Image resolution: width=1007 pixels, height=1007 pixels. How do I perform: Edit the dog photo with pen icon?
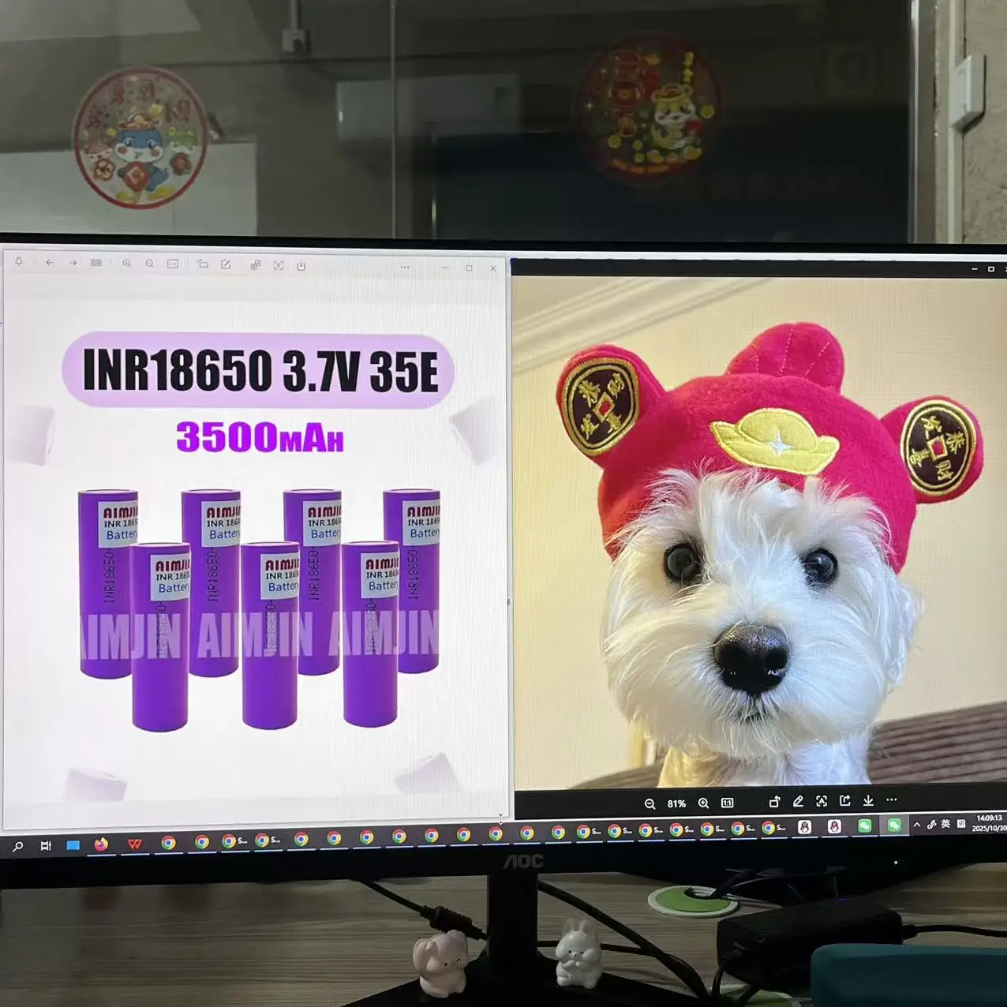798,801
